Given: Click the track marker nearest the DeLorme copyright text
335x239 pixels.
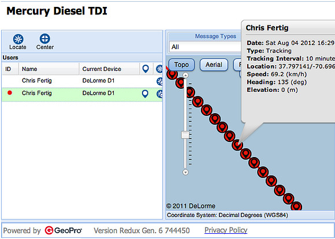Looking at the screenshot, I should (296, 206).
